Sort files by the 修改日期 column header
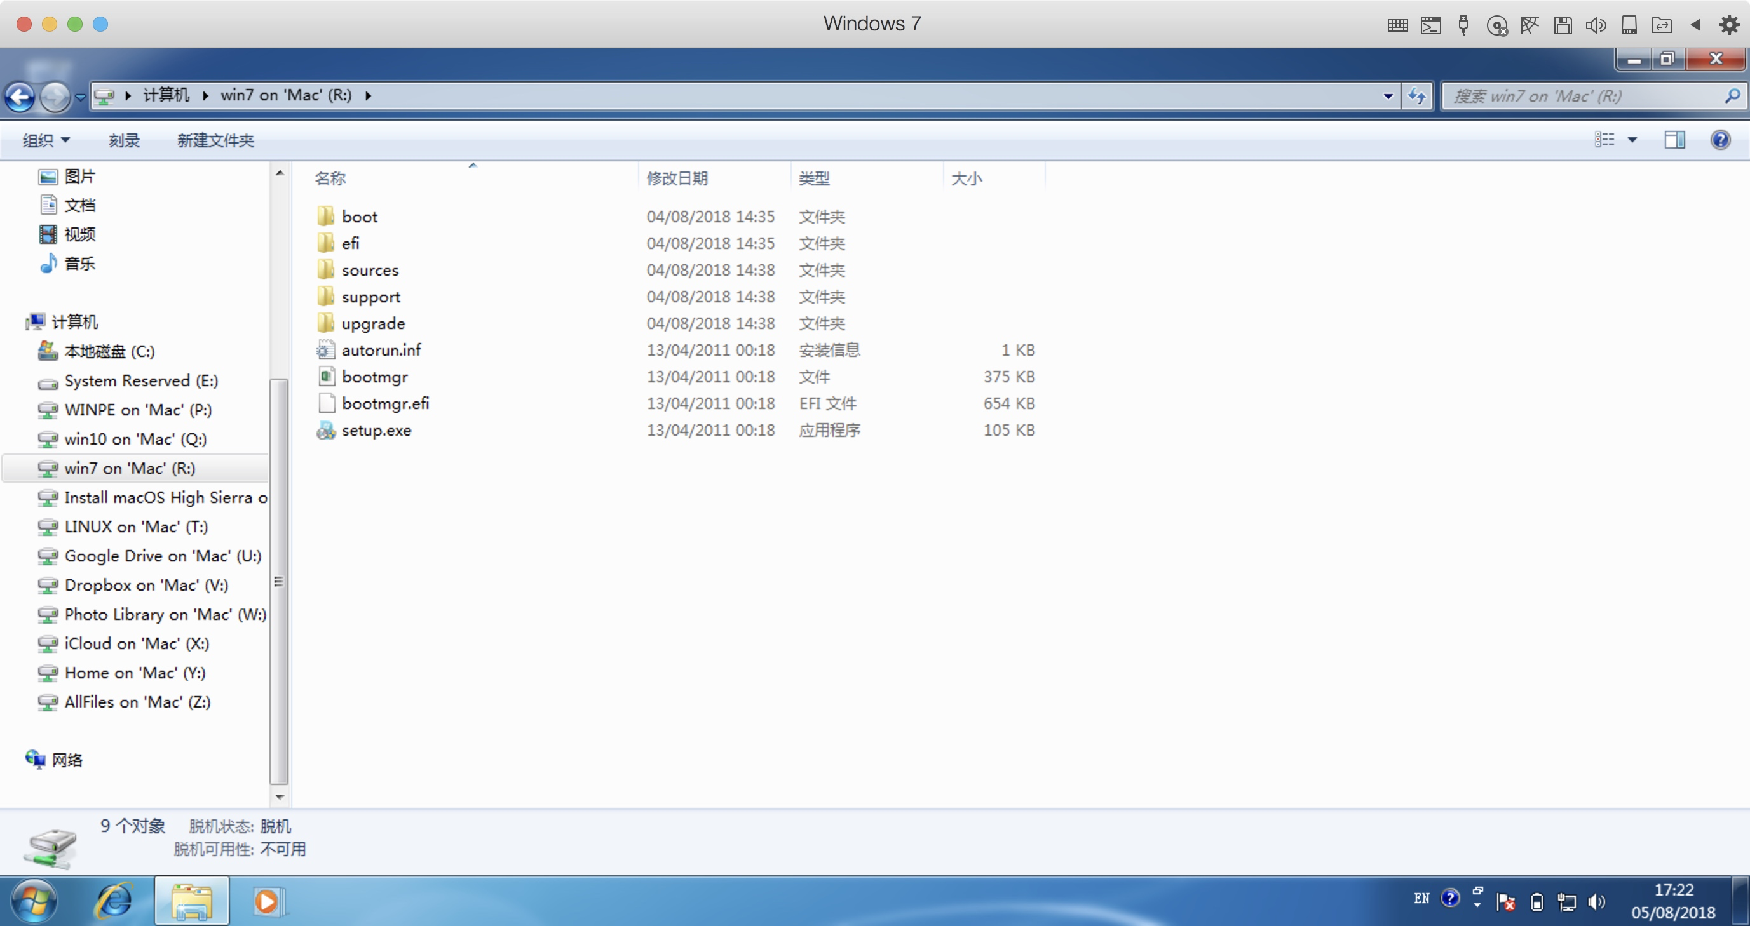 click(677, 178)
